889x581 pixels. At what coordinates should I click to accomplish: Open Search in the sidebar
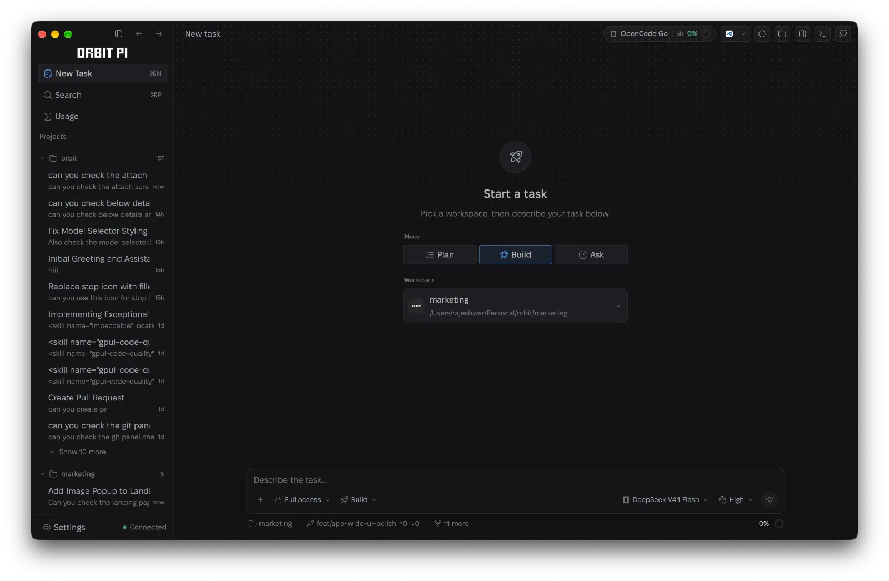click(102, 95)
